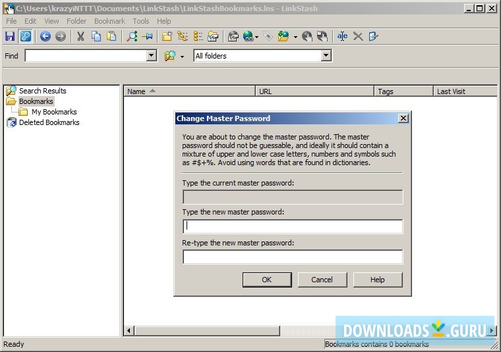This screenshot has width=501, height=352.
Task: Toggle the master password key icon
Action: click(25, 36)
